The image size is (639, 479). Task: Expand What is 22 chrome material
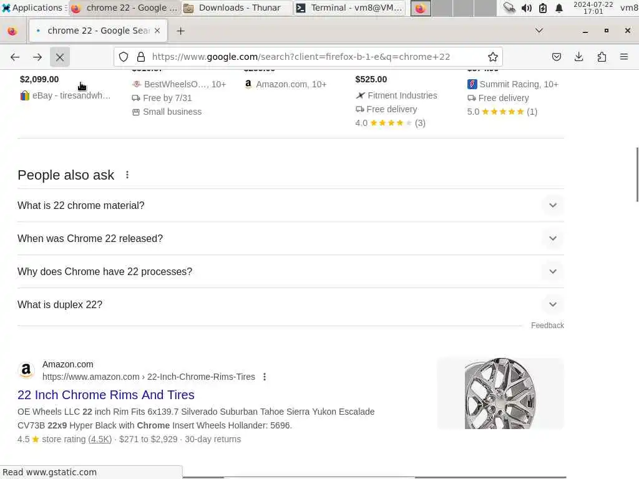(291, 205)
